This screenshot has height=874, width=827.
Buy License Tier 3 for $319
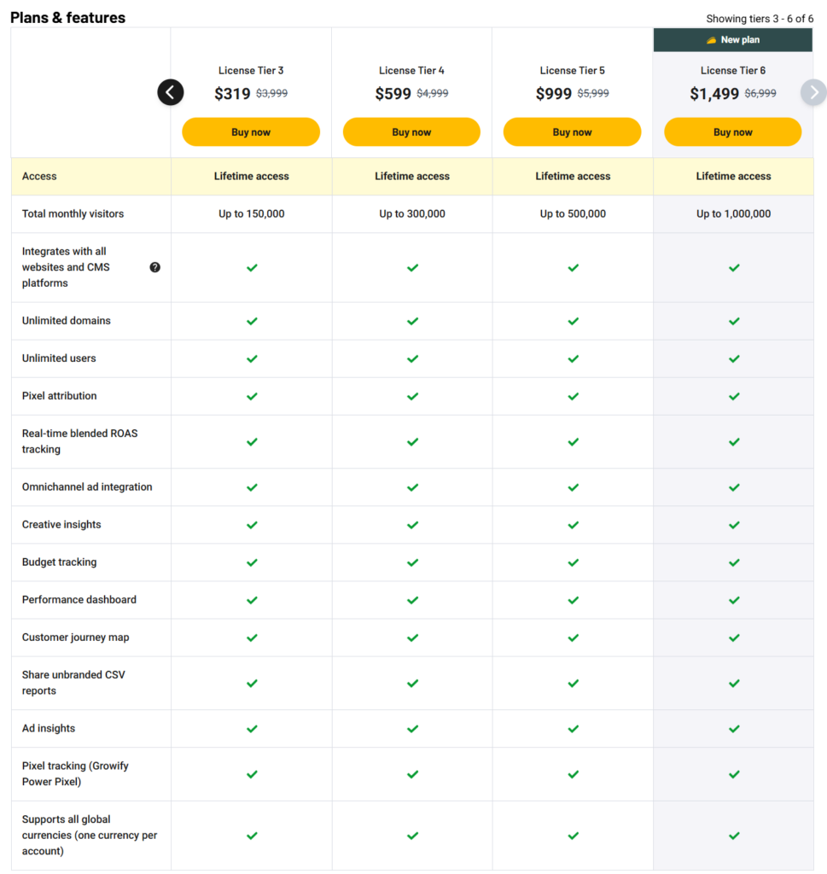click(251, 132)
